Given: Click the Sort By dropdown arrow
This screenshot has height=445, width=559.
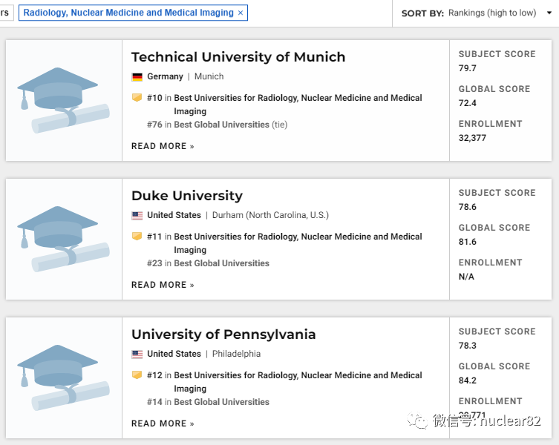Looking at the screenshot, I should [549, 13].
